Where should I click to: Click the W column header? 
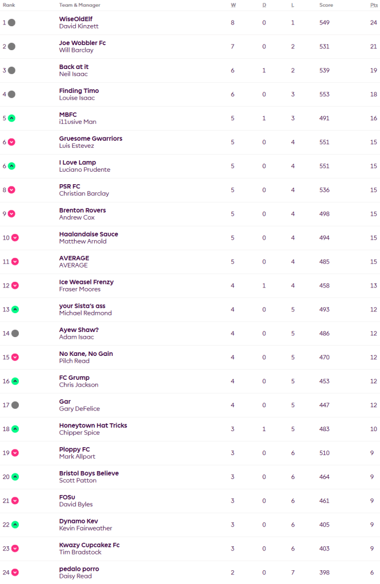click(x=233, y=5)
